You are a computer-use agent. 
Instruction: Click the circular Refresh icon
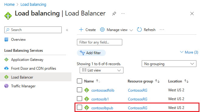pyautogui.click(x=139, y=30)
